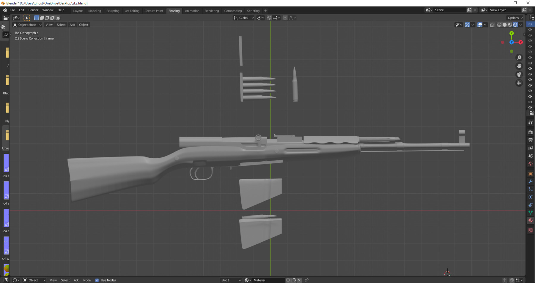Click the Options button in the viewport header
This screenshot has height=283, width=535.
pos(514,18)
